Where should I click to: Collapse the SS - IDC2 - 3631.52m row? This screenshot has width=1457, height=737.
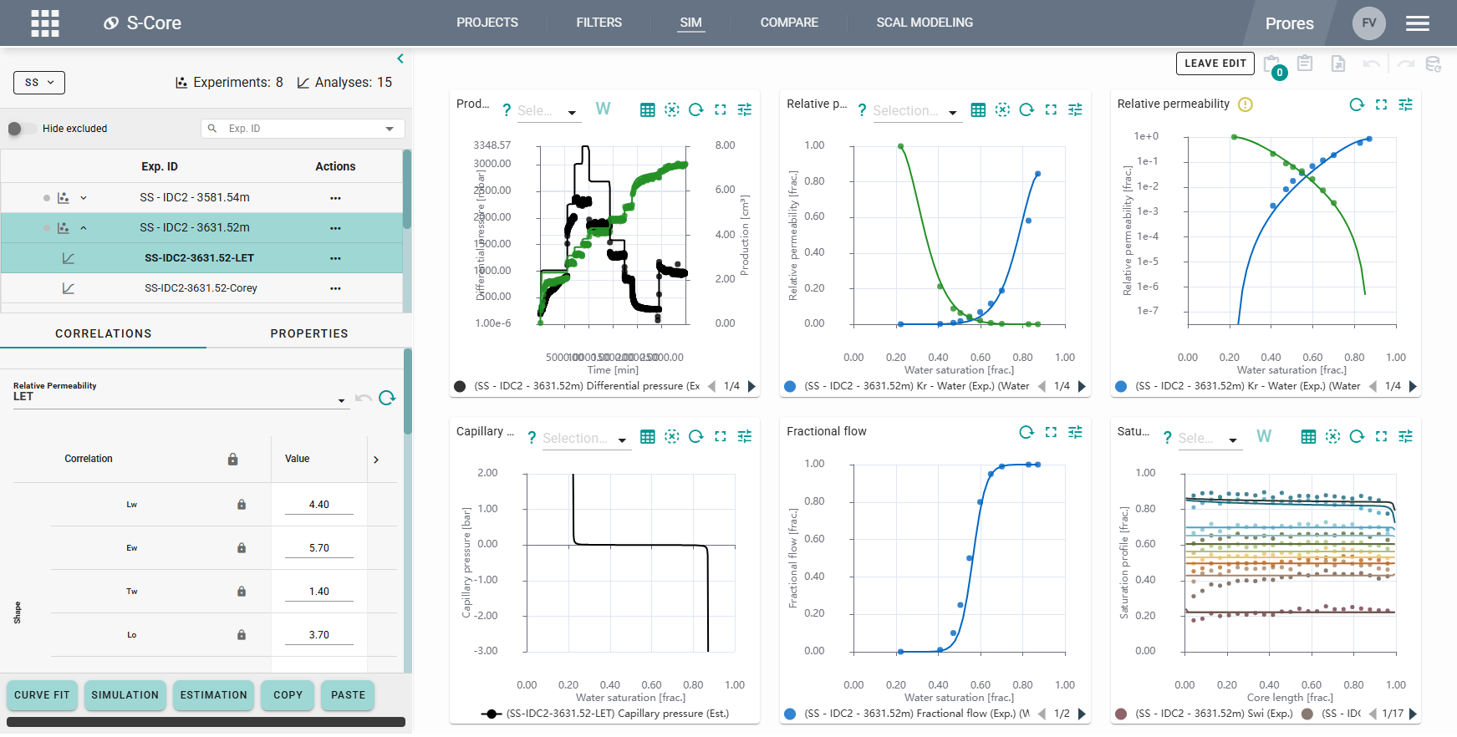(84, 228)
